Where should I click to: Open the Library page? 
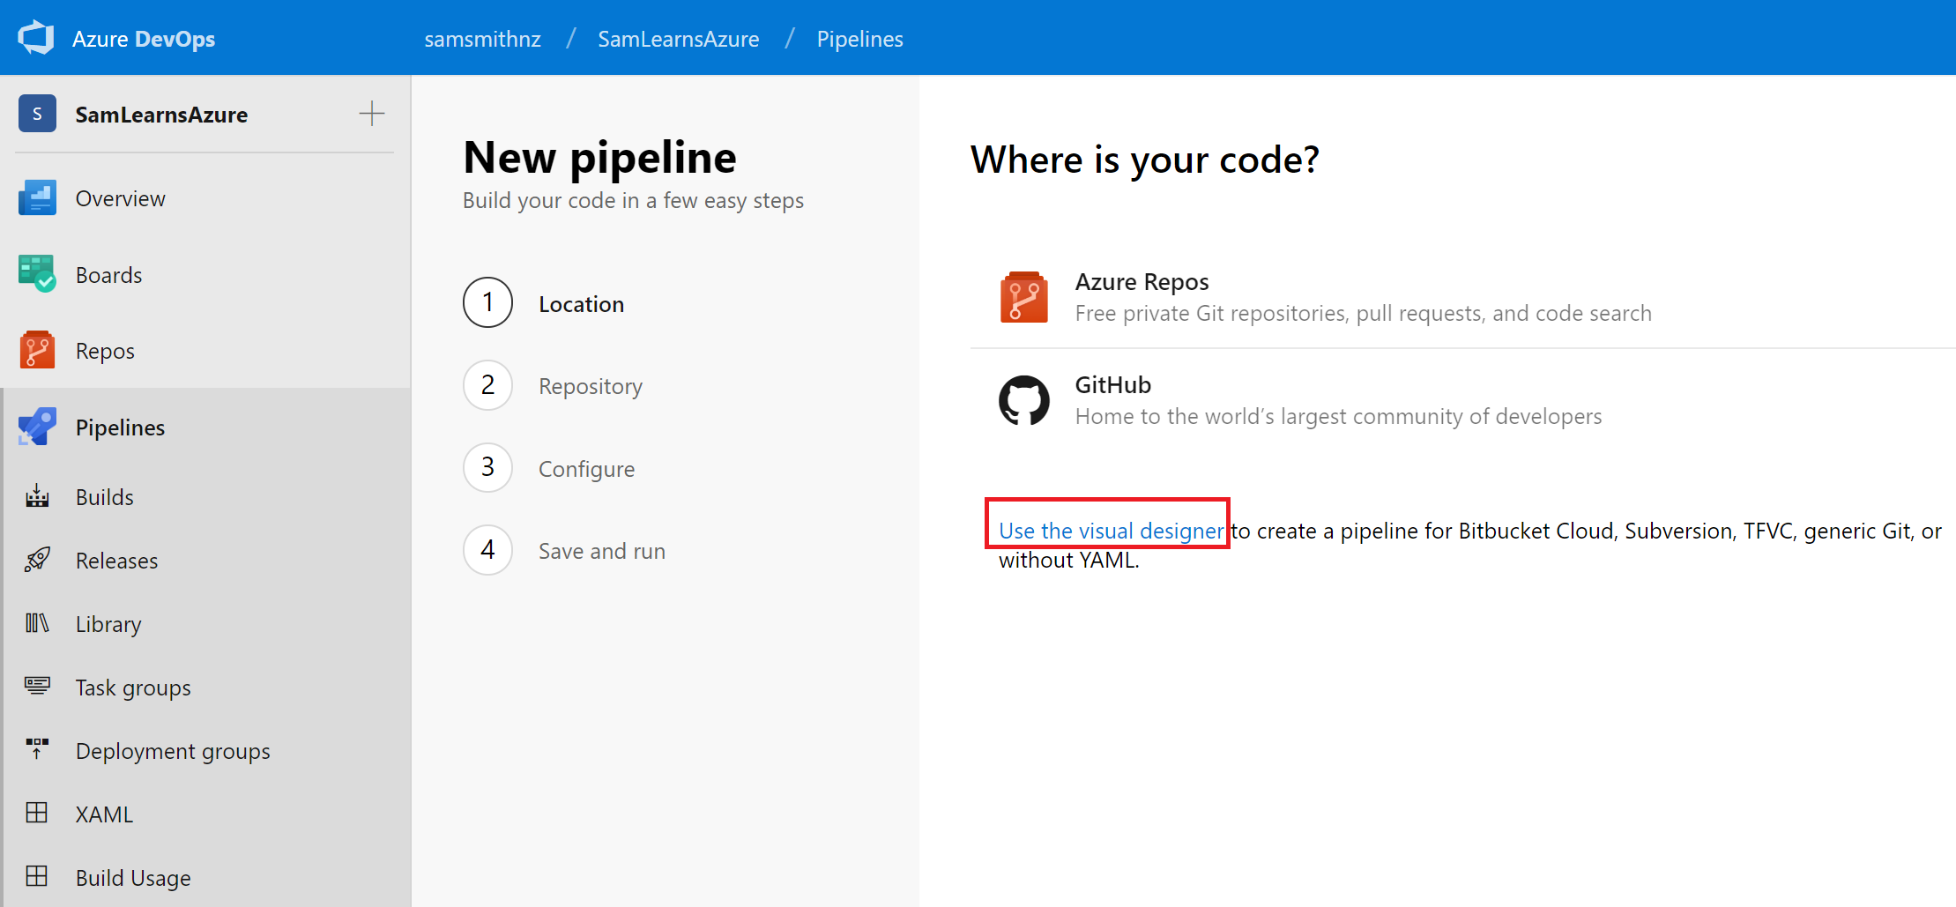[108, 624]
